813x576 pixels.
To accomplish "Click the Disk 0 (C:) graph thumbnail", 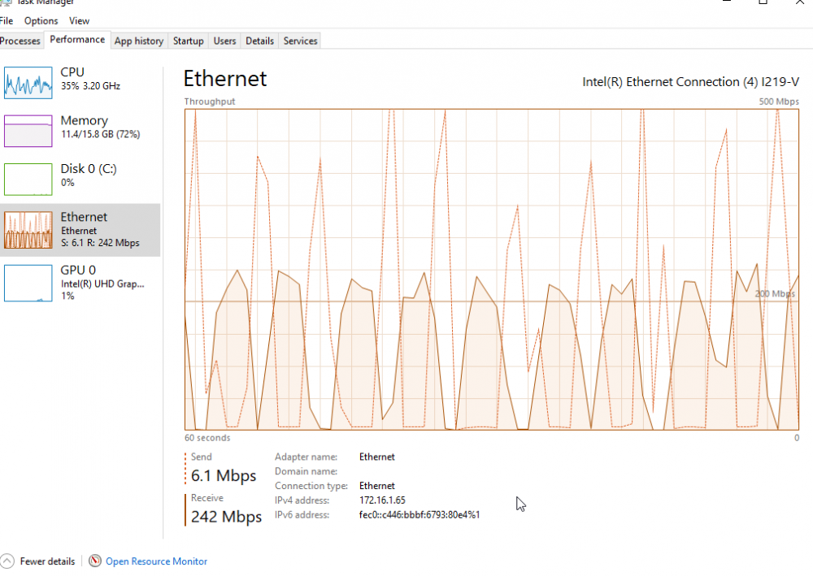I will tap(28, 180).
